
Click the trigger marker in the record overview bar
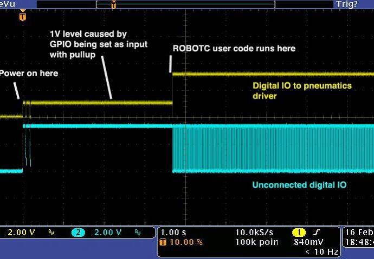coord(114,4)
